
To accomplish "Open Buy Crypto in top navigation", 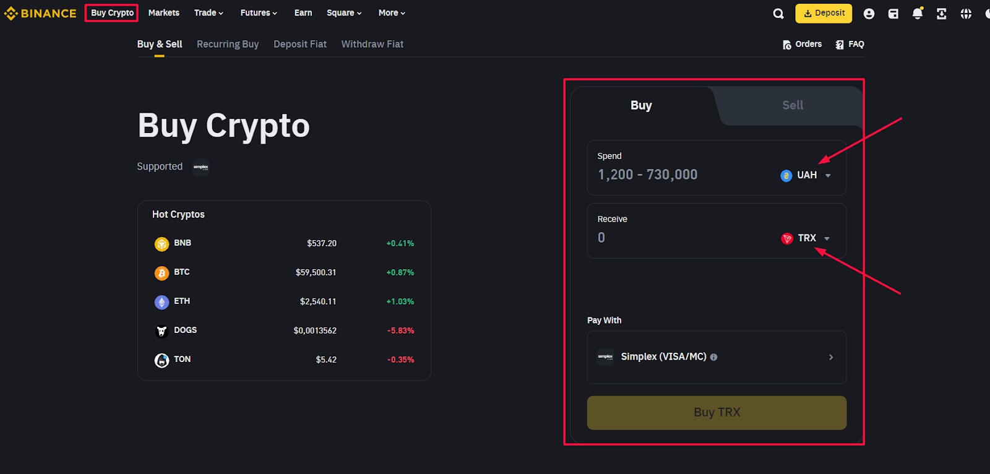I will [x=112, y=13].
